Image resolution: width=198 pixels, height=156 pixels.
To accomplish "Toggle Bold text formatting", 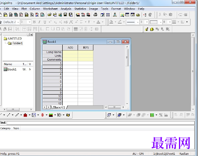I will click(x=34, y=22).
